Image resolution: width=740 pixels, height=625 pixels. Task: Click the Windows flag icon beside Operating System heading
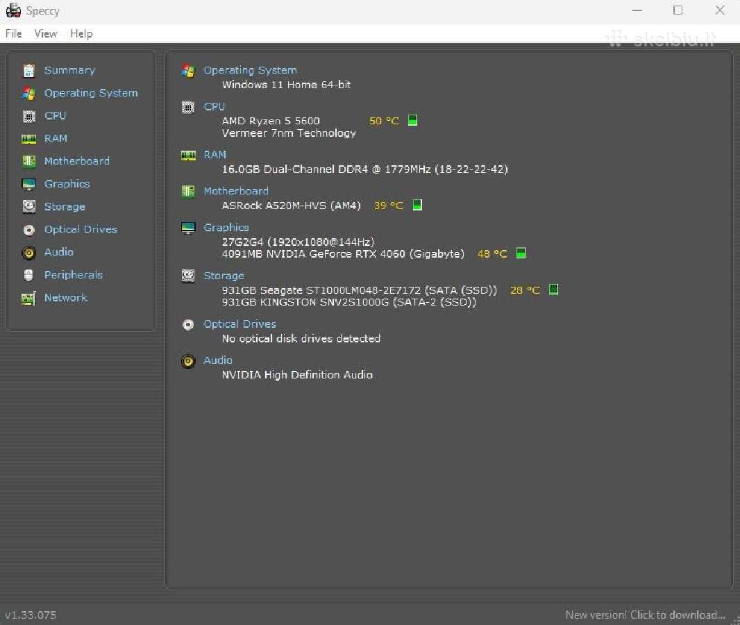point(188,71)
